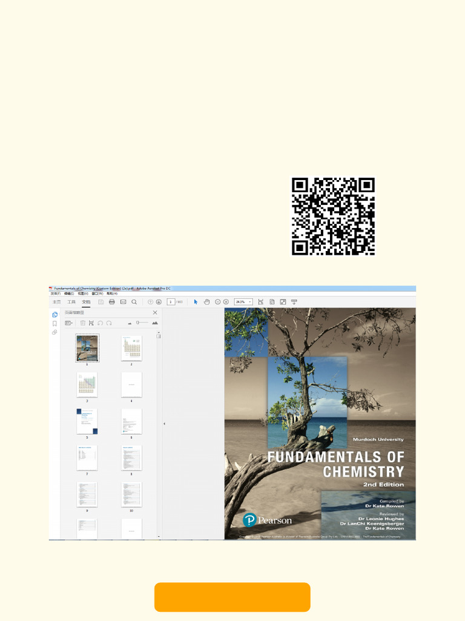Click the full screen mode icon
The width and height of the screenshot is (465, 621).
point(283,302)
